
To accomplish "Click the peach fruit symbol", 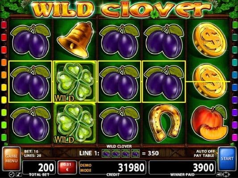I will [x=209, y=122].
